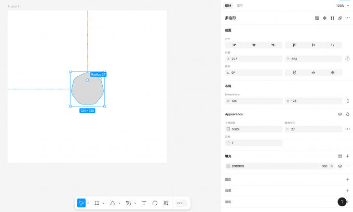This screenshot has height=212, width=353.
Task: Align bottom button
Action: tap(333, 45)
